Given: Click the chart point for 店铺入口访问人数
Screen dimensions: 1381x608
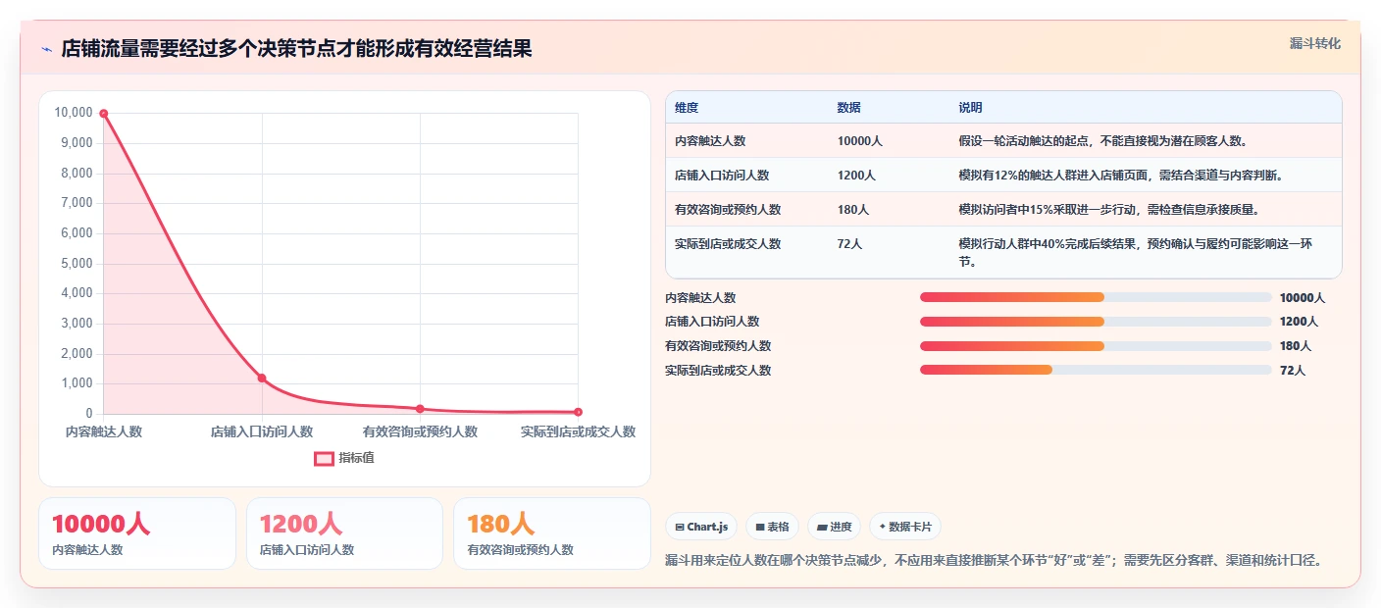Looking at the screenshot, I should (262, 378).
